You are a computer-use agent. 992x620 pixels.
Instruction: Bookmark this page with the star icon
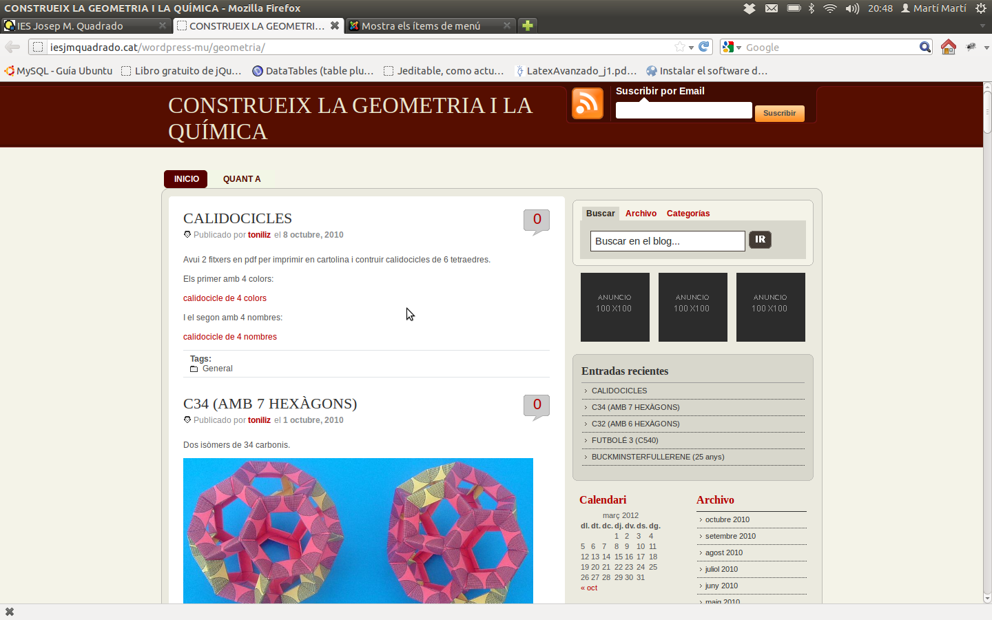pyautogui.click(x=680, y=47)
